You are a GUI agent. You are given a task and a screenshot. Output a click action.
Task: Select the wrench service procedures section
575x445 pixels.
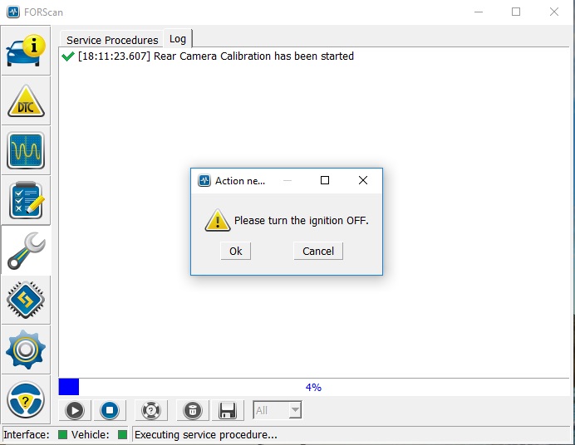tap(26, 250)
